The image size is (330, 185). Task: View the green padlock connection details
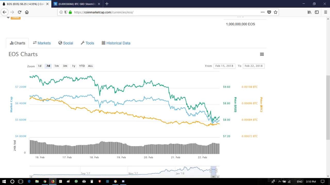coord(70,12)
